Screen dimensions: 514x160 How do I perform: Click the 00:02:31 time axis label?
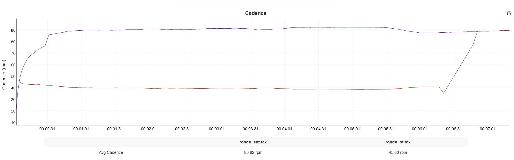(183, 129)
